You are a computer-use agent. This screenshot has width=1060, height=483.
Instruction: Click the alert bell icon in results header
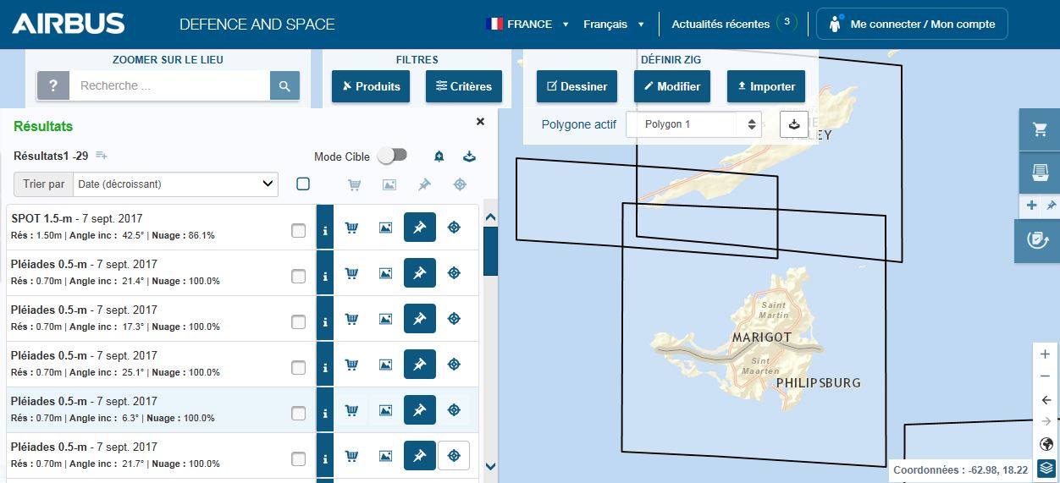(439, 156)
